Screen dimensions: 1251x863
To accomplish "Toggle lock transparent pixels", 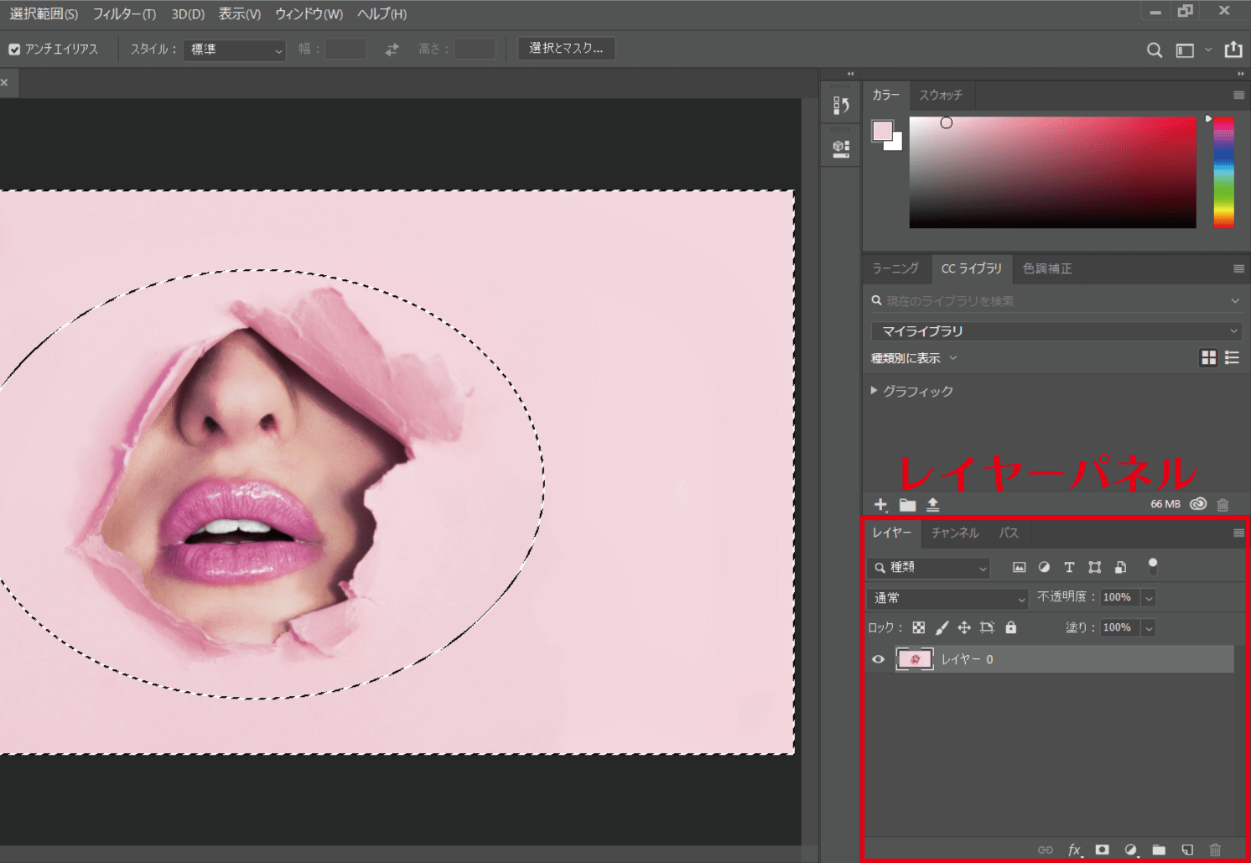I will (919, 627).
